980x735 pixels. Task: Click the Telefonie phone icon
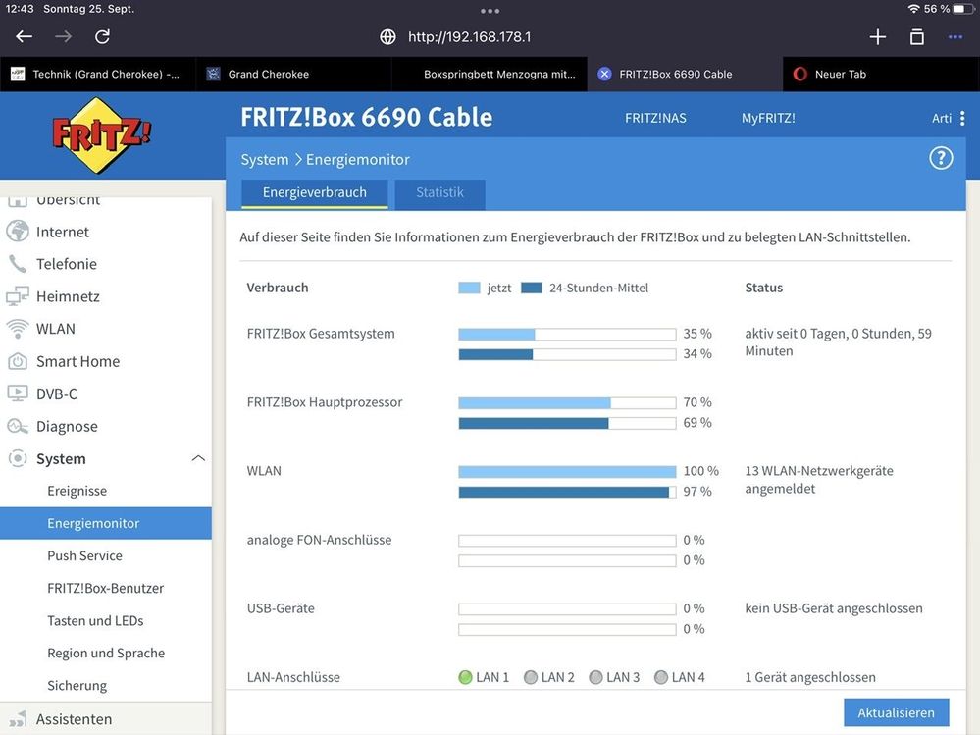(x=18, y=264)
